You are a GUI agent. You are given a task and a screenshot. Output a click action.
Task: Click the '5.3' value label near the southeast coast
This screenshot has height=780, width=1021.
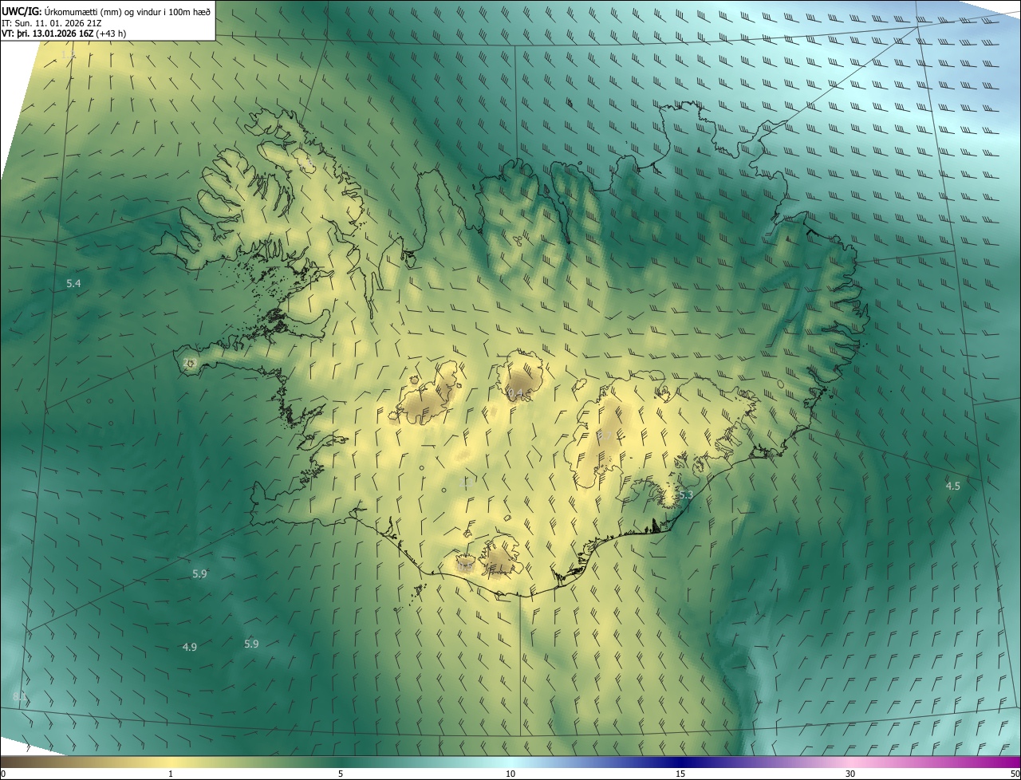point(686,496)
